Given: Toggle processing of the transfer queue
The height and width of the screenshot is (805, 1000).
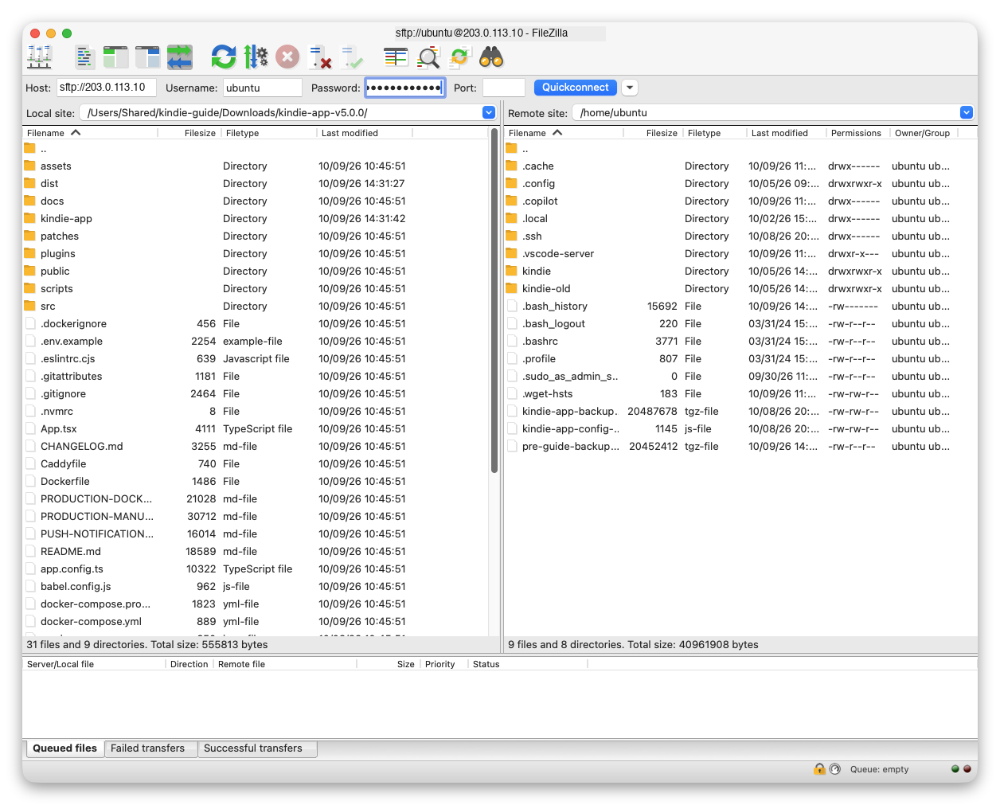Looking at the screenshot, I should point(256,57).
